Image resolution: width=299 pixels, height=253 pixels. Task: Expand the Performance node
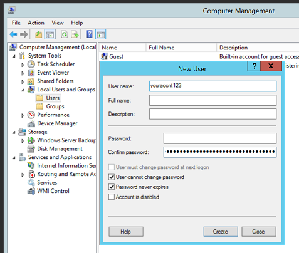[x=23, y=115]
